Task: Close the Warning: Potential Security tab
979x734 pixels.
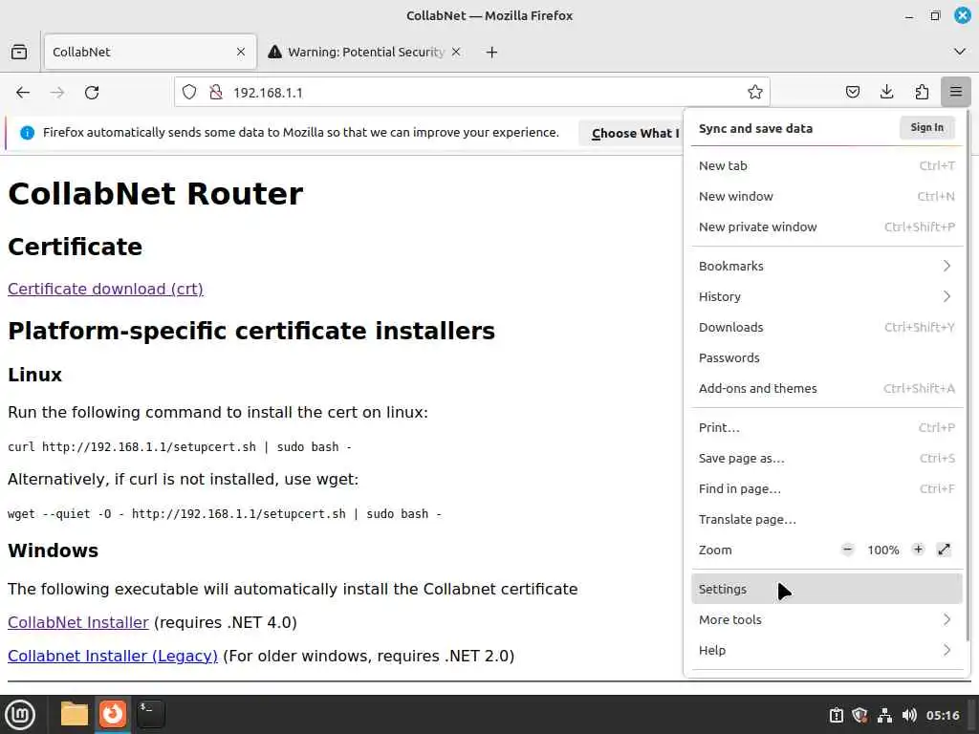Action: coord(456,52)
